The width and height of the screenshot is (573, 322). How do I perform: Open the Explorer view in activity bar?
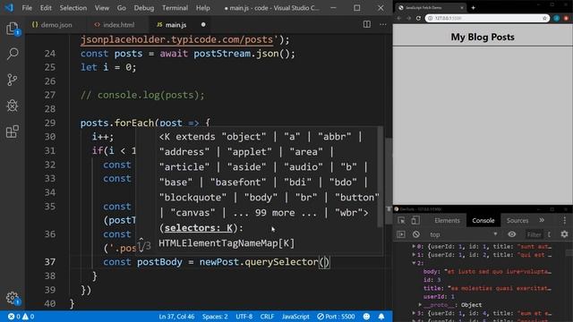click(13, 29)
